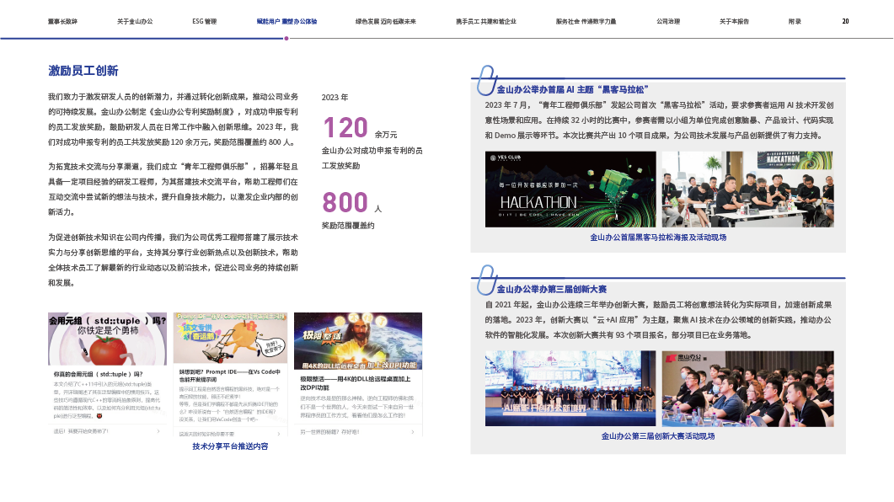Open the 附录 tab in the top navigation

click(795, 20)
